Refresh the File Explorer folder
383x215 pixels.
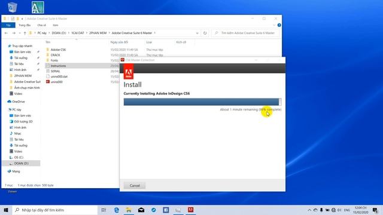(205, 33)
